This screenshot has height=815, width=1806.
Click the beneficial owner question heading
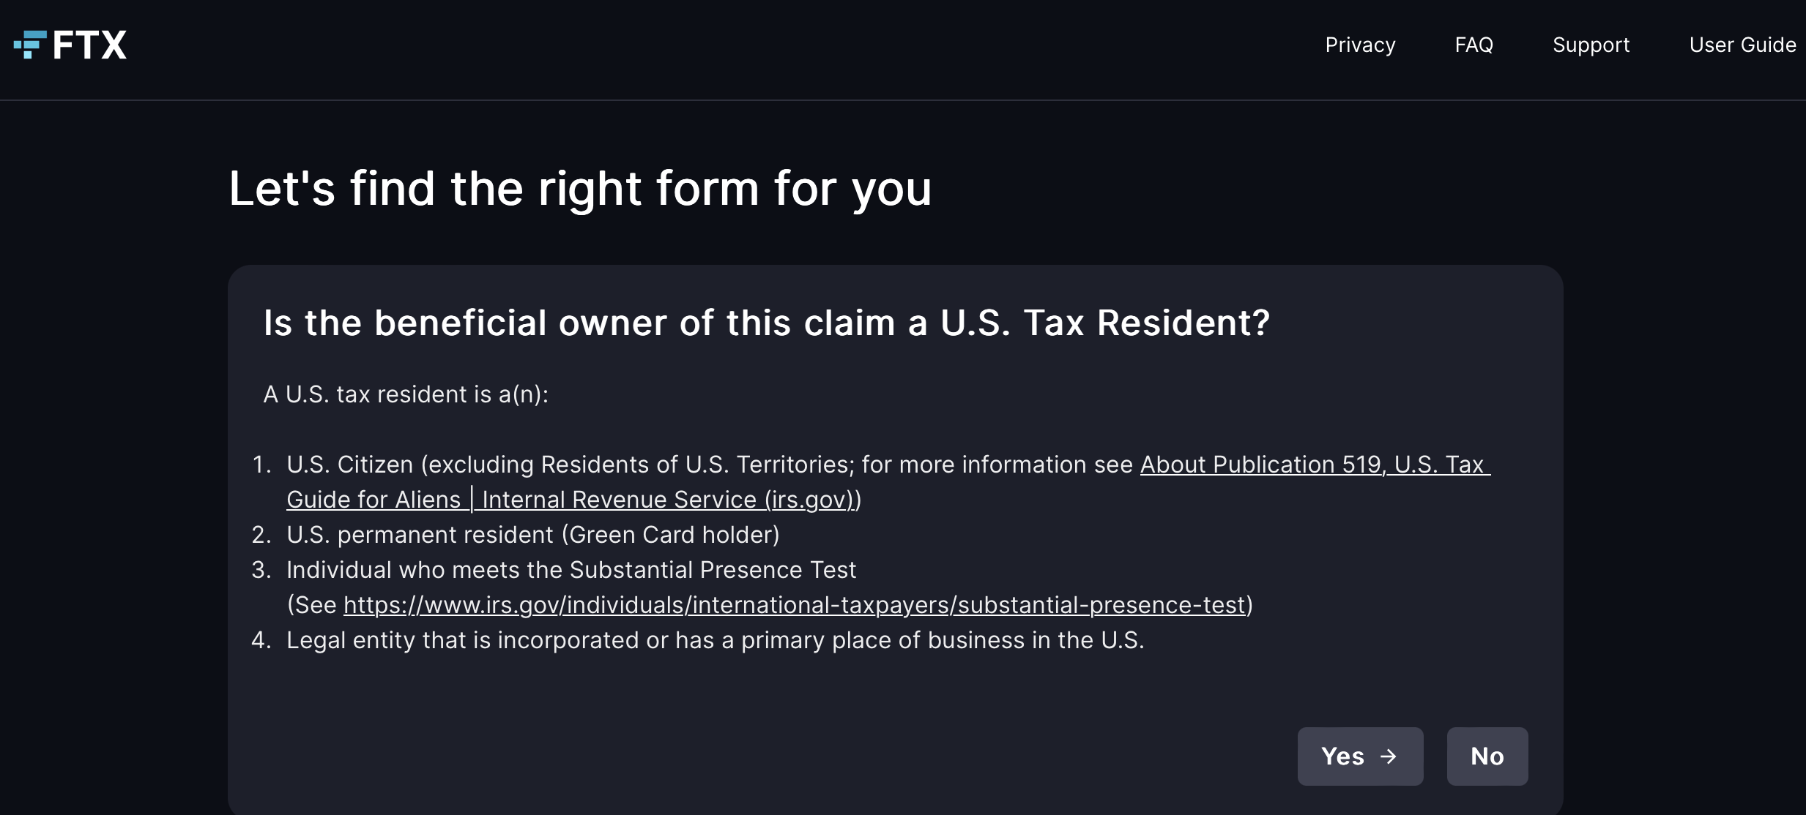pyautogui.click(x=766, y=323)
